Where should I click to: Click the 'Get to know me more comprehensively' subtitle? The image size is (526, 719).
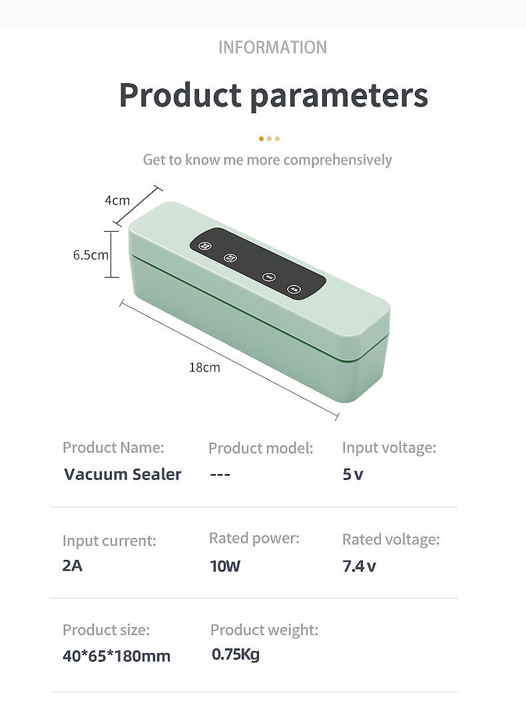coord(267,160)
